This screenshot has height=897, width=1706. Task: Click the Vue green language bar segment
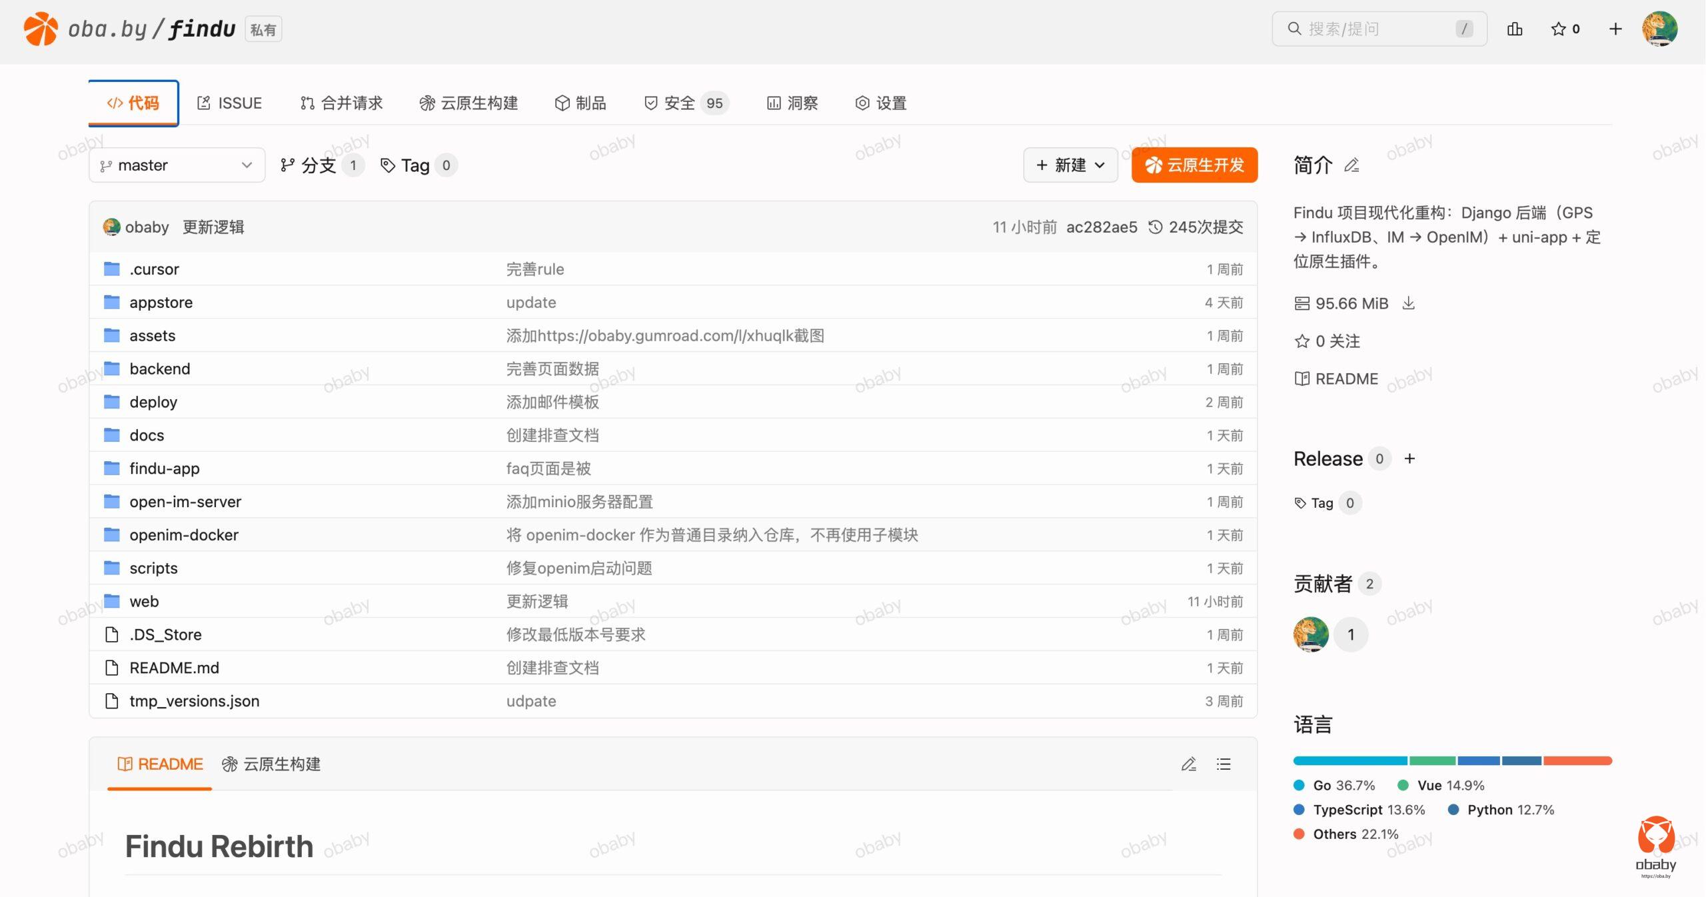(x=1432, y=760)
